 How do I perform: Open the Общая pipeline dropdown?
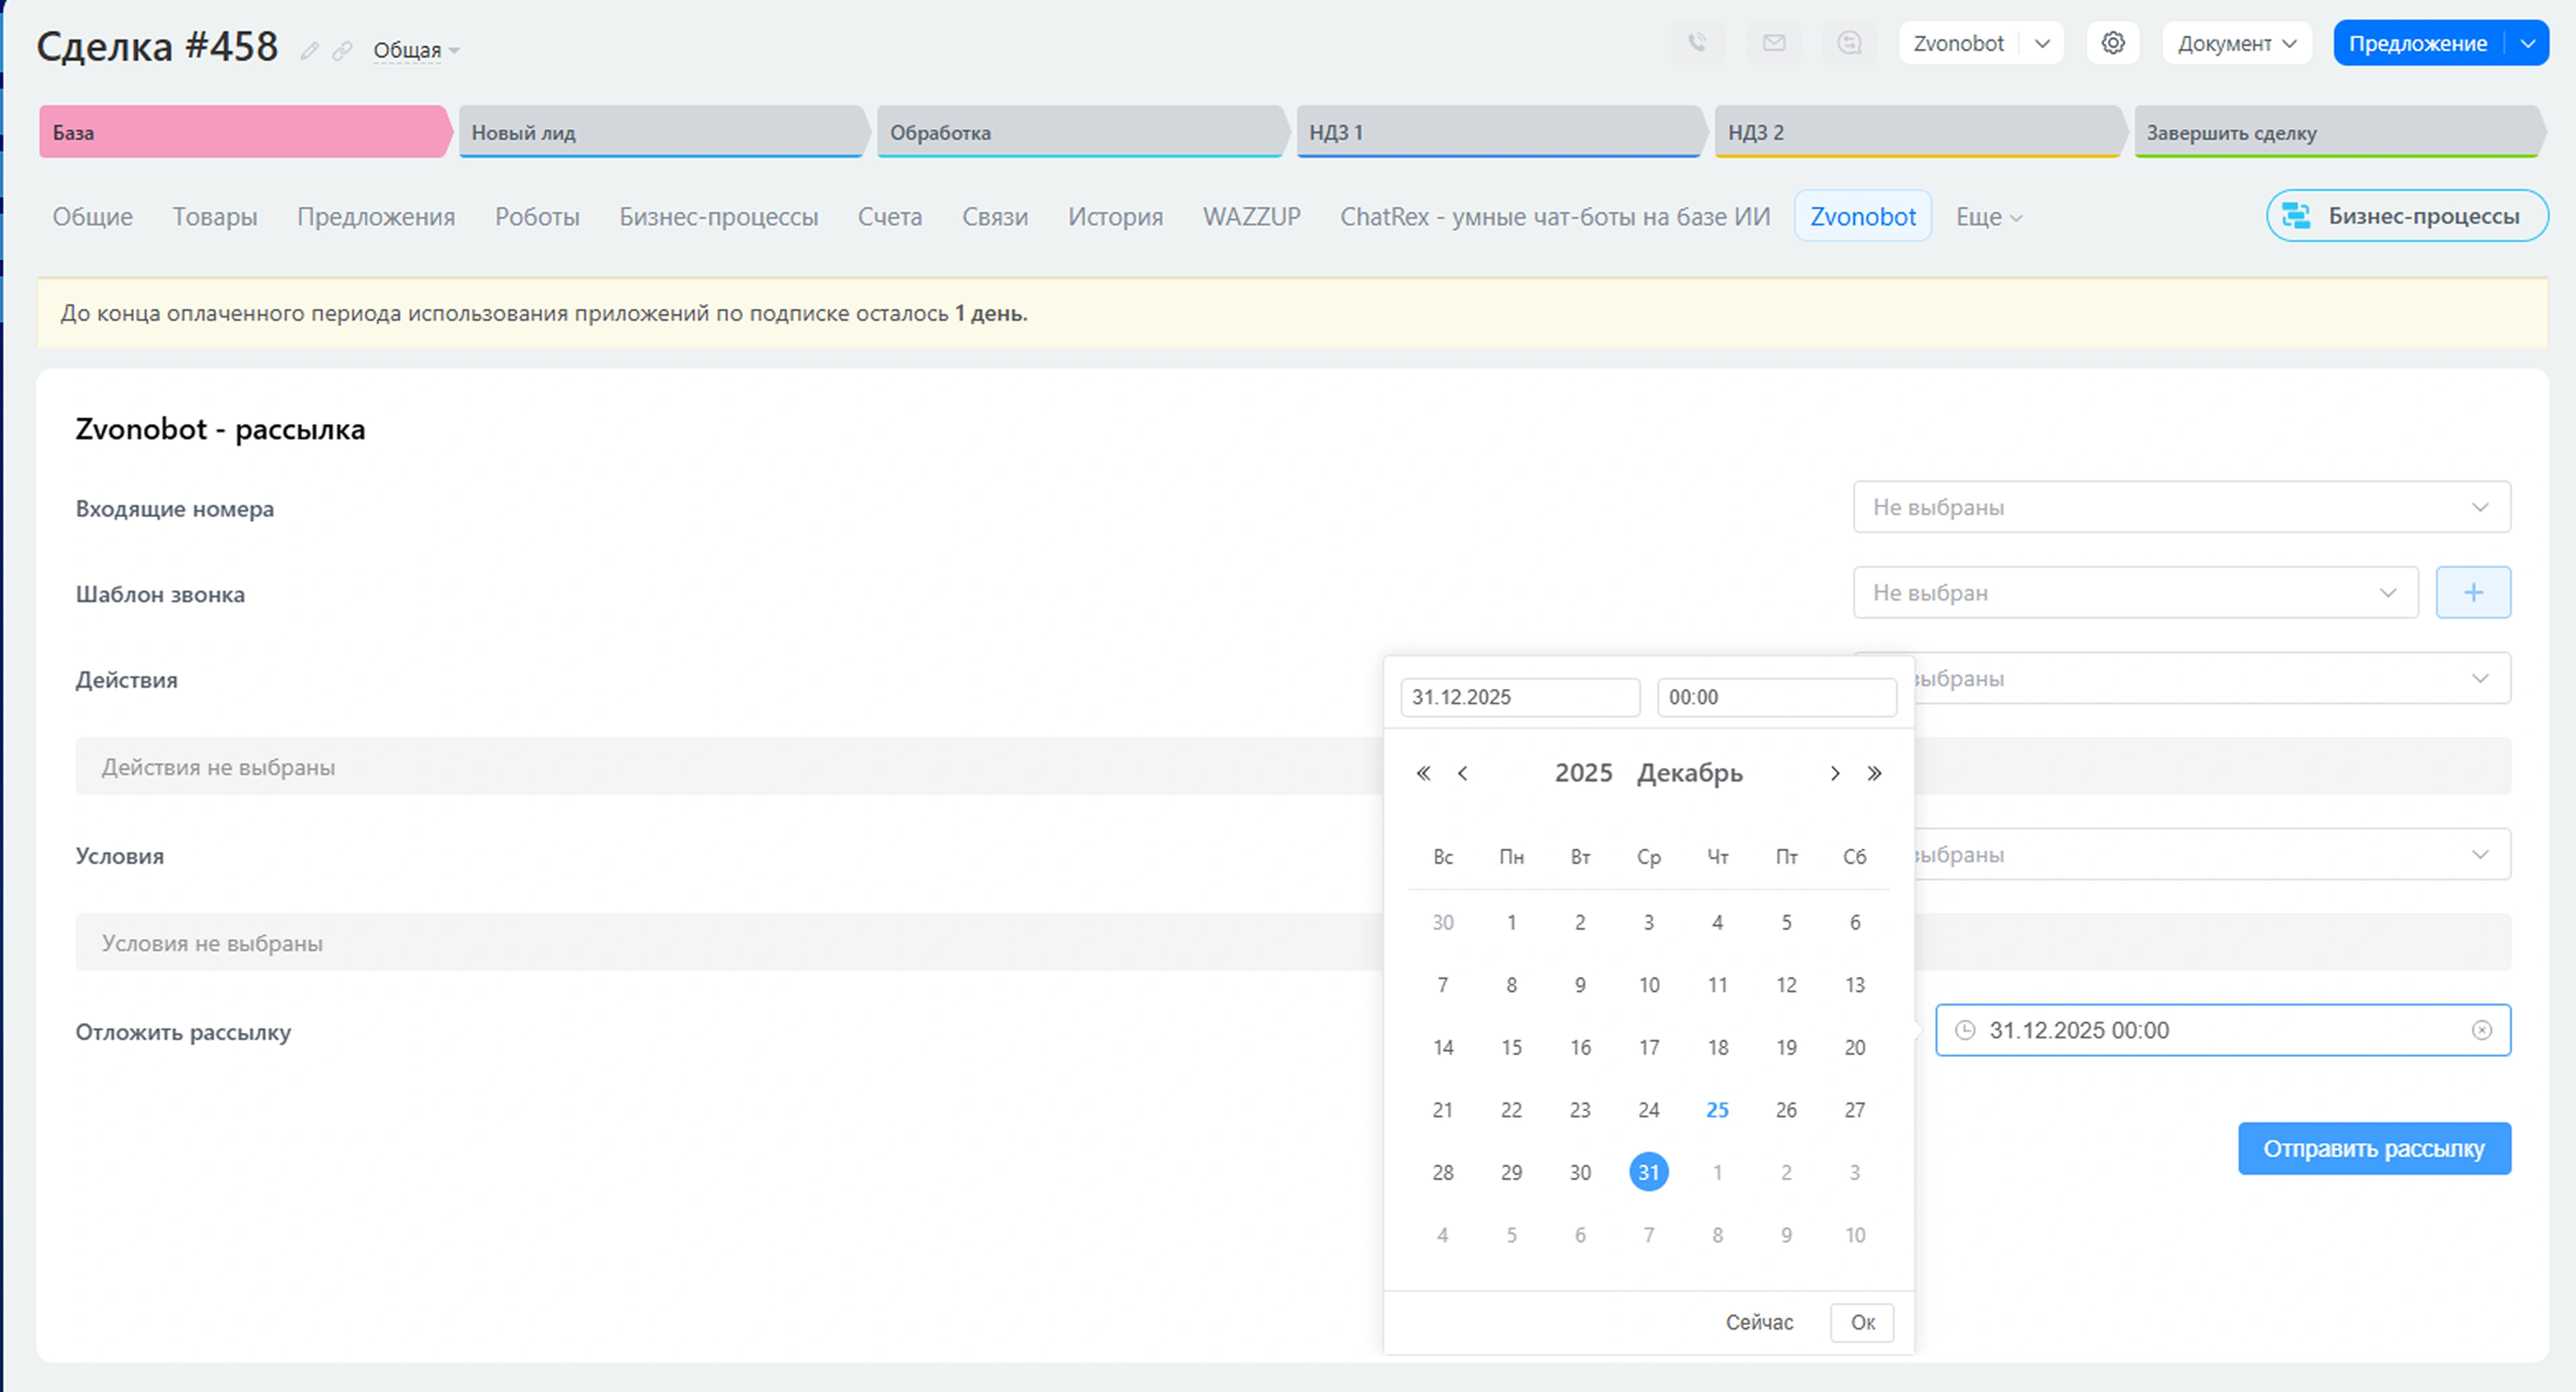(x=416, y=50)
